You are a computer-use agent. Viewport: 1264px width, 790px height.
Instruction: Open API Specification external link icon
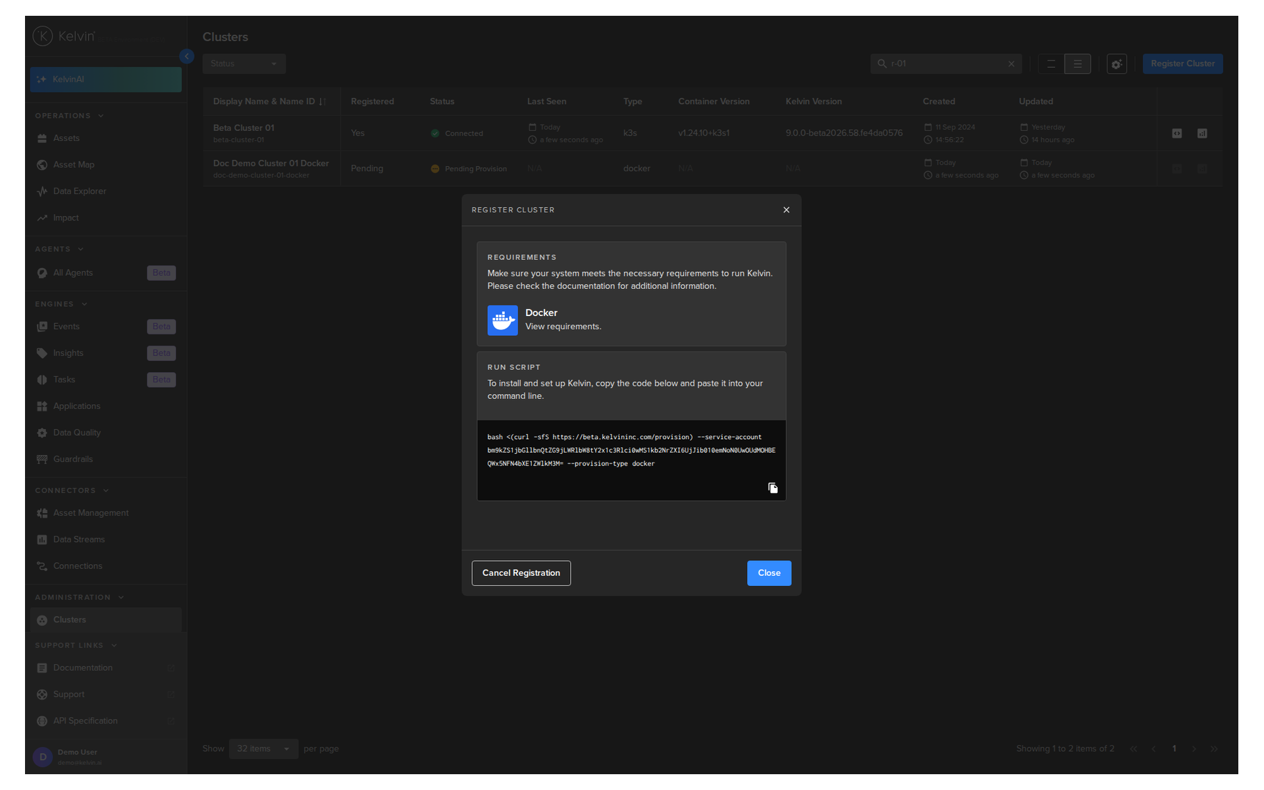pos(171,722)
